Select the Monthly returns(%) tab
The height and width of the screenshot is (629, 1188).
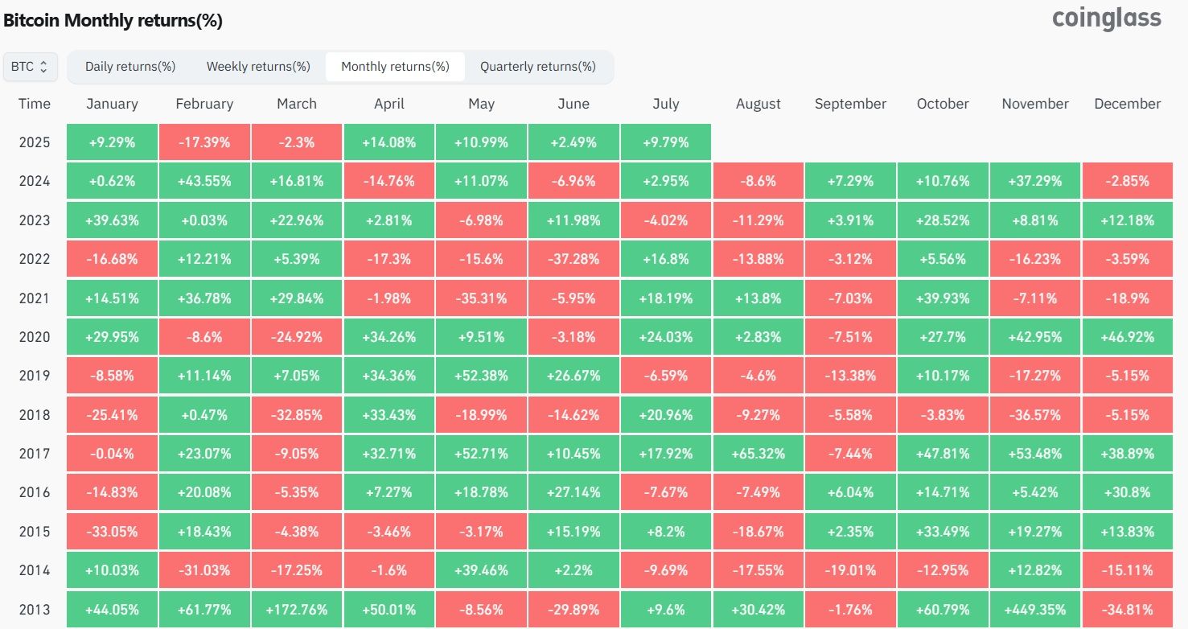[x=395, y=67]
